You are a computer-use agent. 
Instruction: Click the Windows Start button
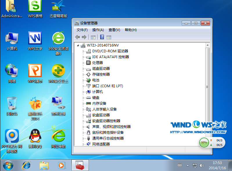[x=8, y=165]
